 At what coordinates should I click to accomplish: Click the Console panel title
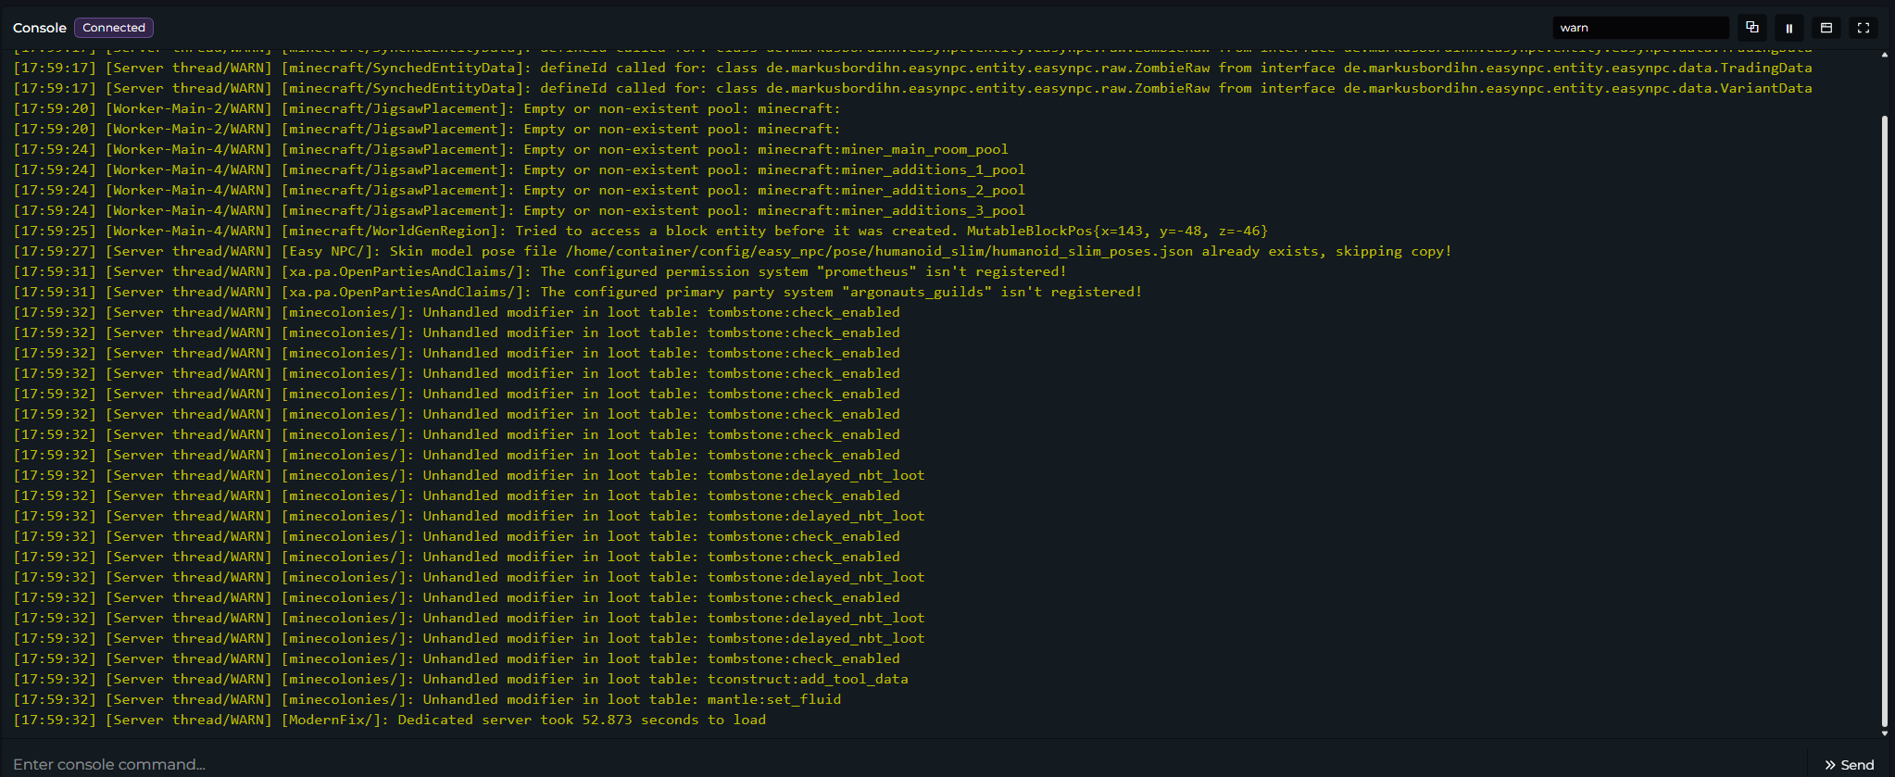tap(40, 28)
